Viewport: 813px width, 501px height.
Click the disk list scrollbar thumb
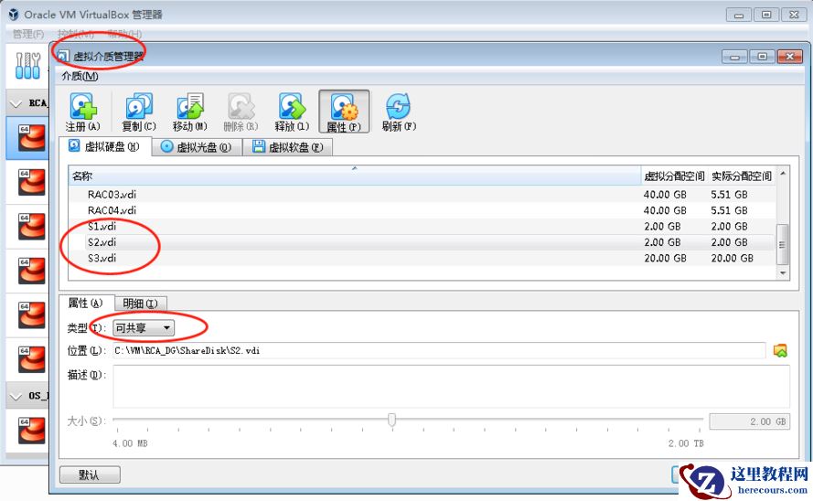(x=783, y=244)
